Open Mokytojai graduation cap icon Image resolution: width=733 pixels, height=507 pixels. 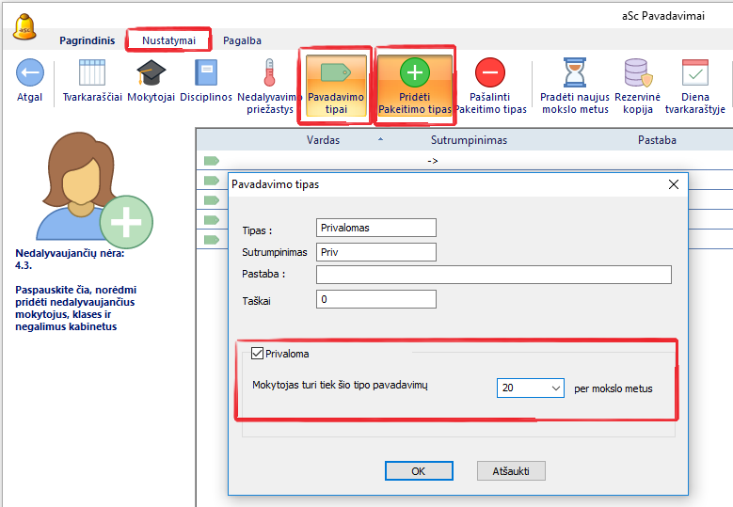click(x=151, y=72)
